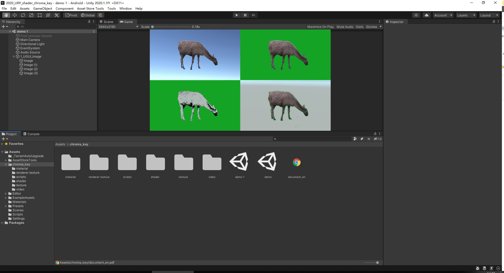Viewport: 504px width, 273px height.
Task: Open the Layout dropdown
Action: coord(489,15)
